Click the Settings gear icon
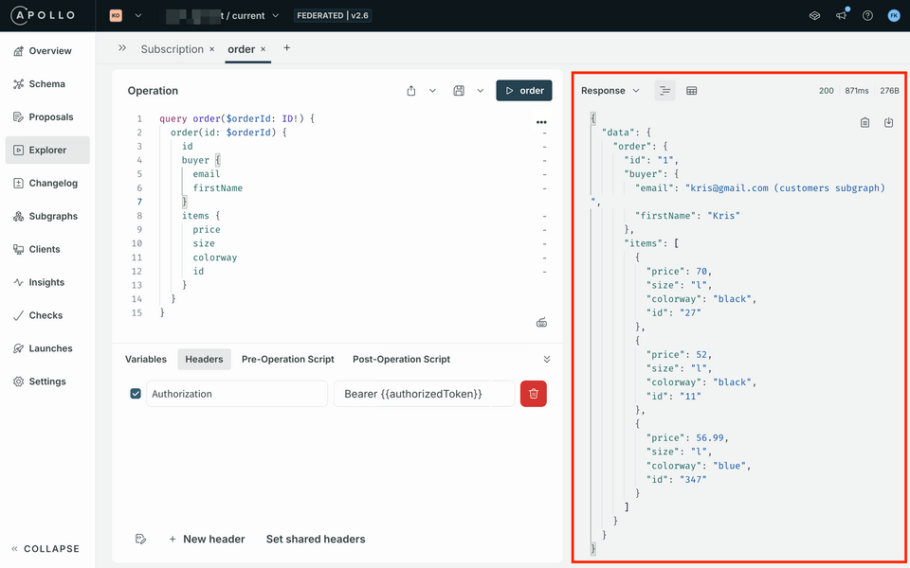910x568 pixels. pos(19,382)
